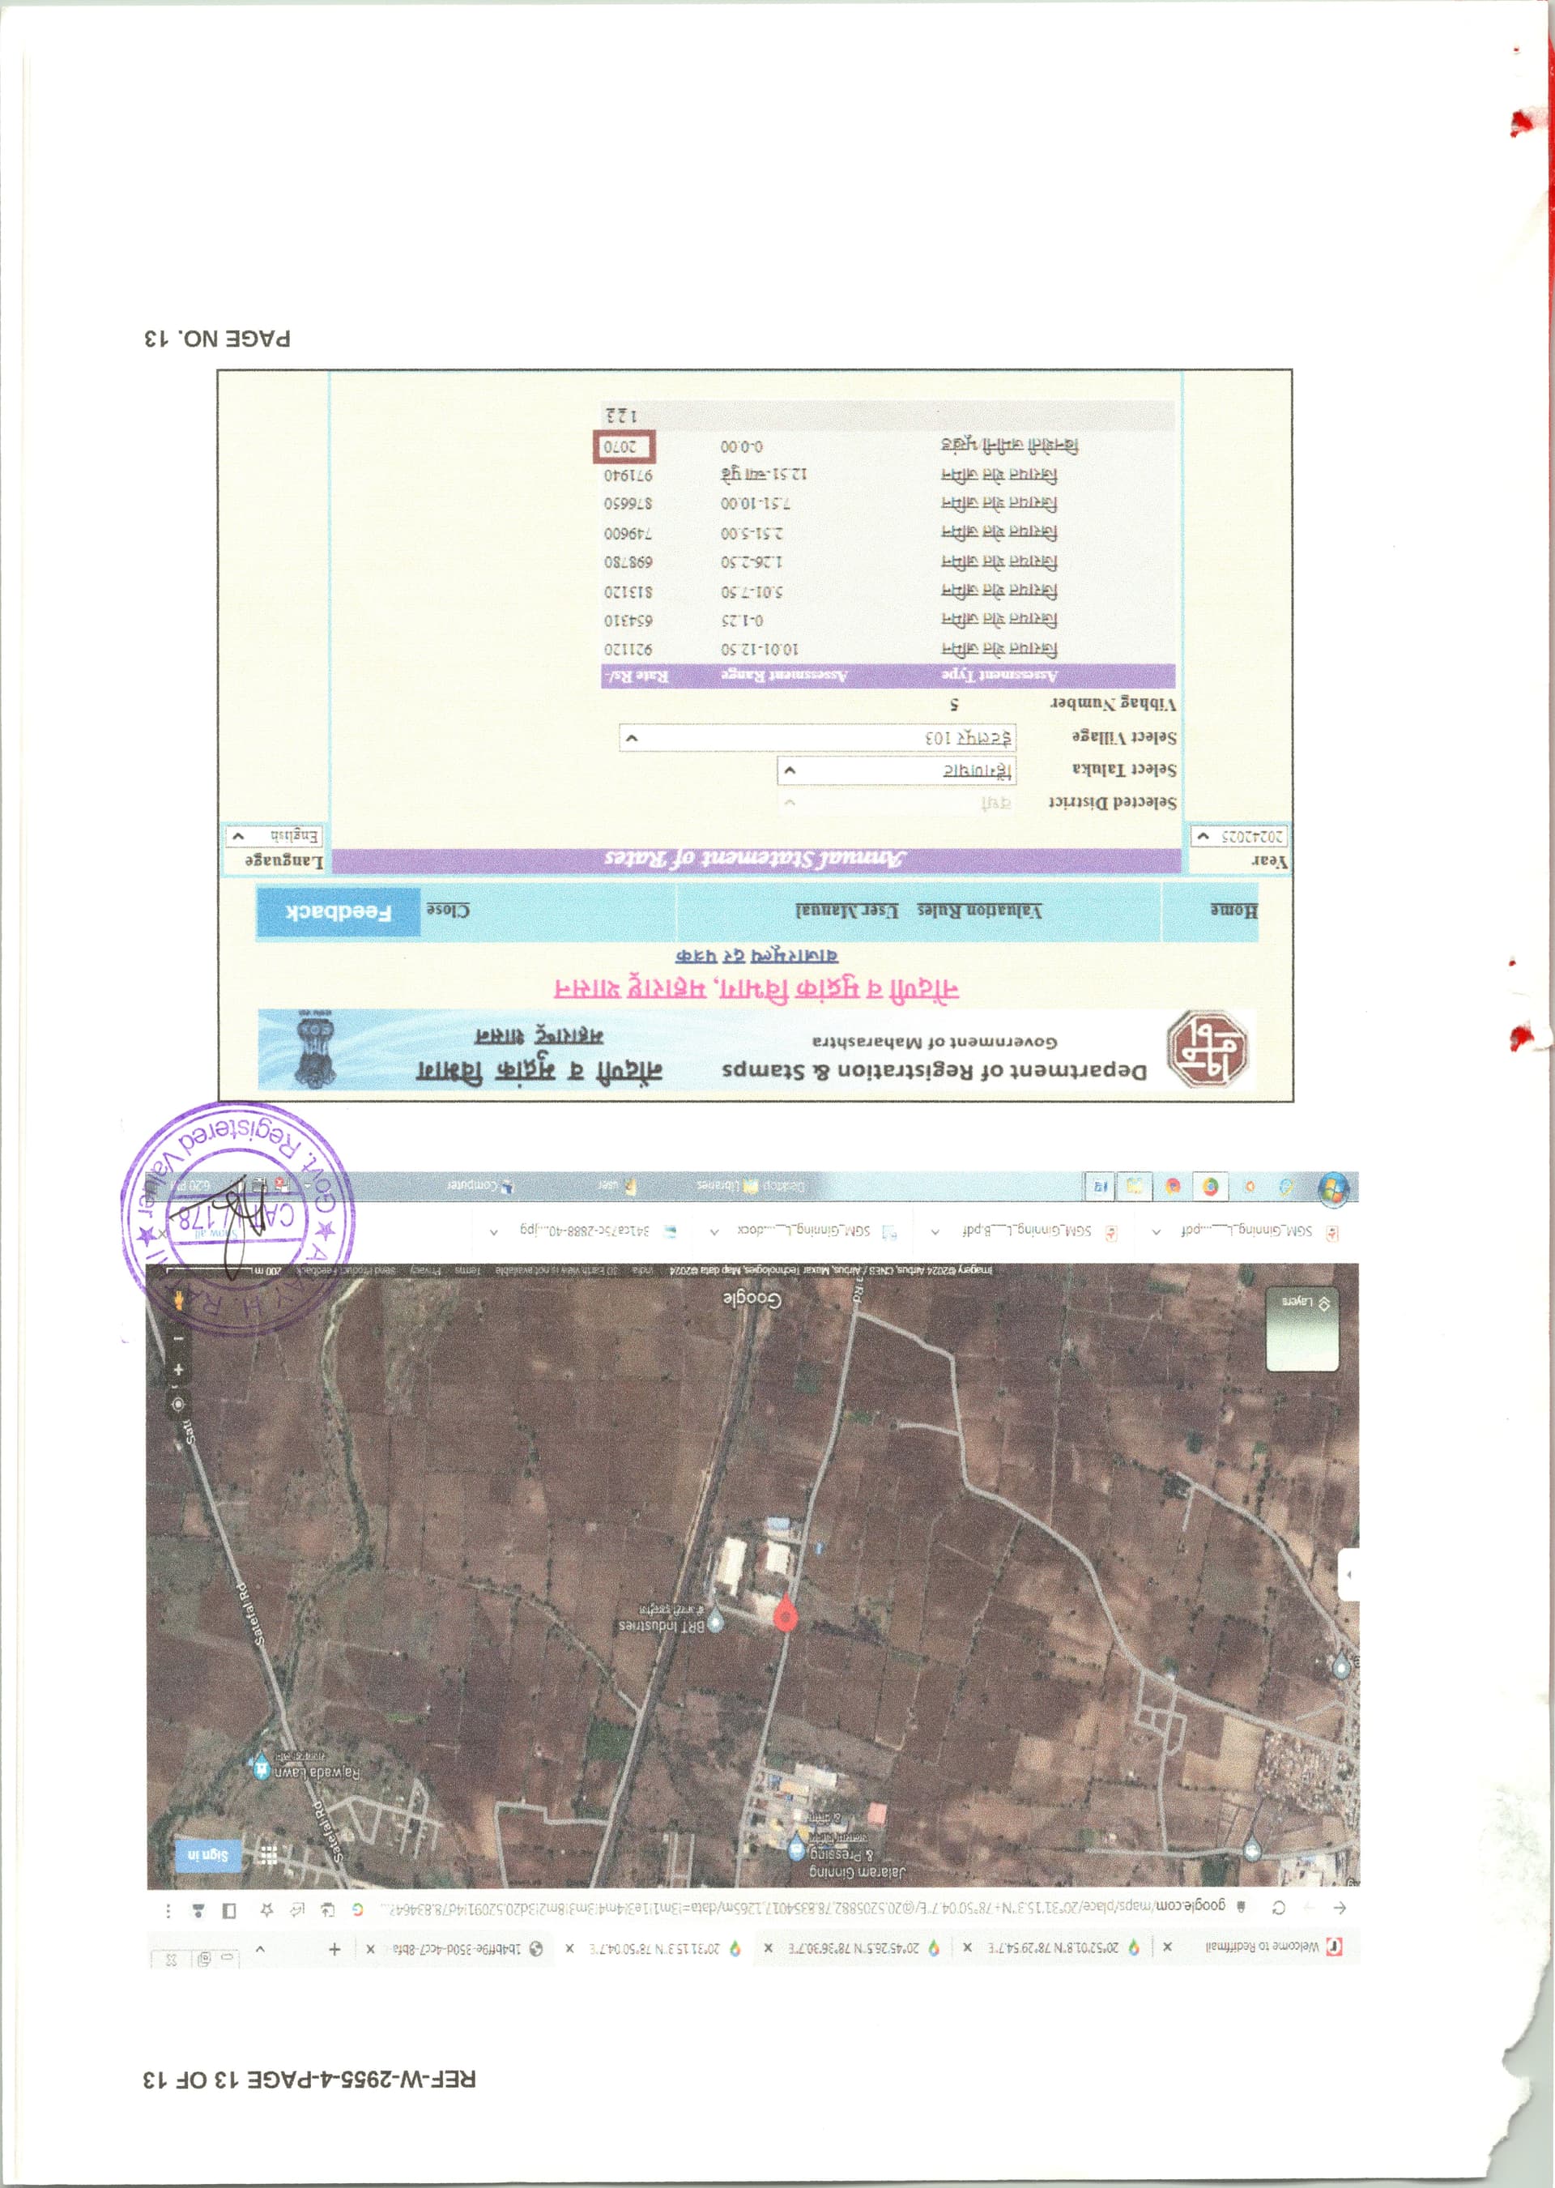This screenshot has height=2188, width=1555.
Task: Click the share page icon in address bar
Action: pyautogui.click(x=298, y=1909)
